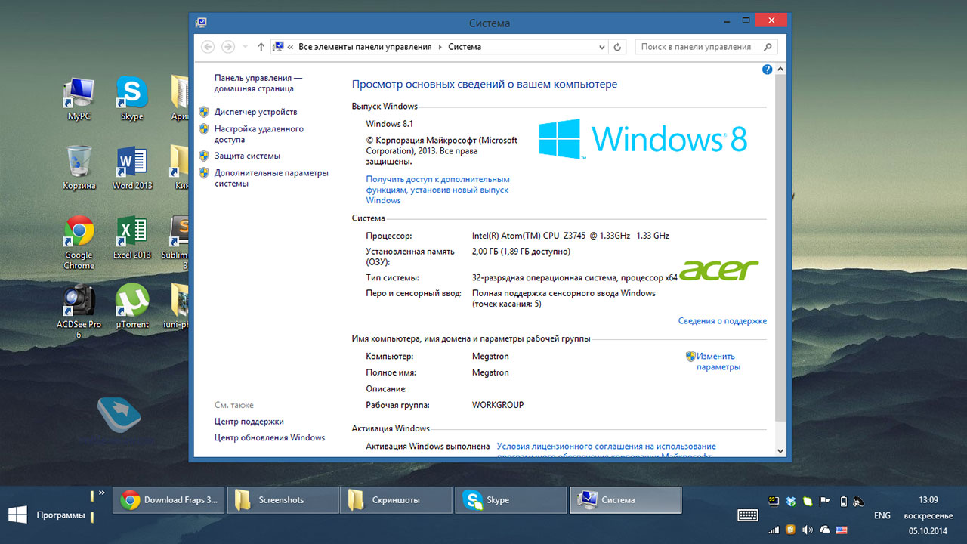Click the ENG language indicator on the taskbar
This screenshot has height=544, width=967.
[882, 515]
